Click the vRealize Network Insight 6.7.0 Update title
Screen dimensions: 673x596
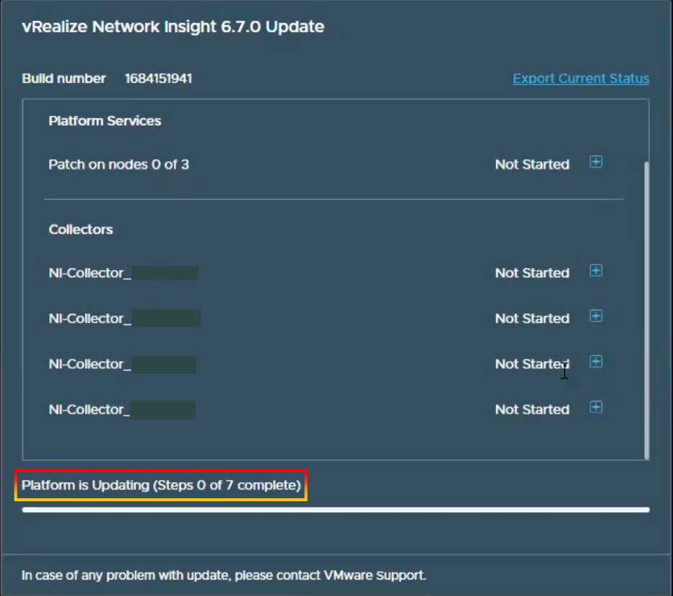coord(173,27)
